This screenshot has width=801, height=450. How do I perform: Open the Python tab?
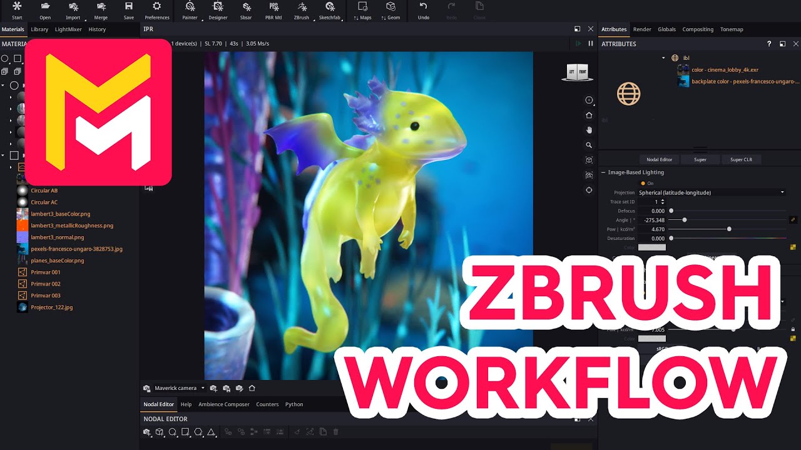click(294, 404)
